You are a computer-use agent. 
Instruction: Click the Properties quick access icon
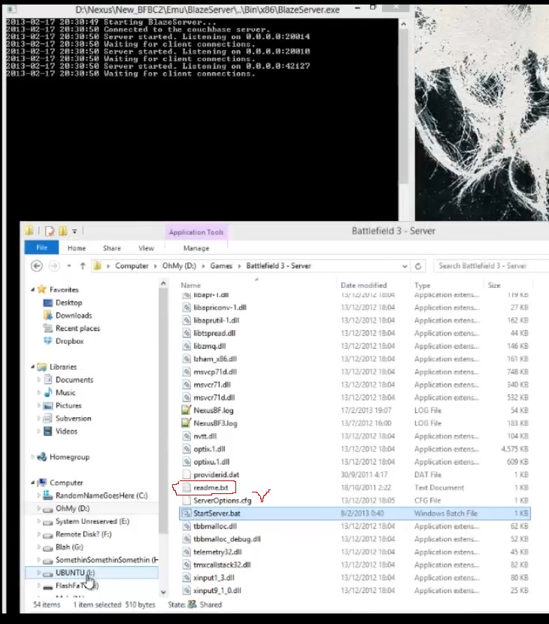point(50,232)
